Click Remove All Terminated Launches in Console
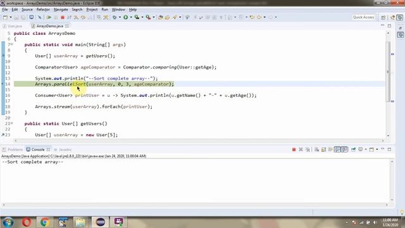Image resolution: width=405 pixels, height=228 pixels. (308, 149)
